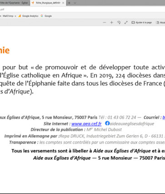Enter full screen with the arrows icon

point(126,22)
